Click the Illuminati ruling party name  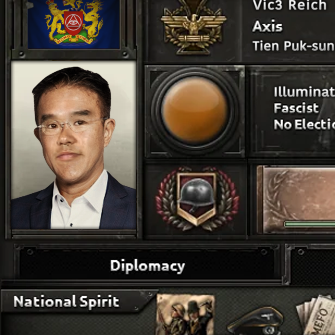(304, 92)
